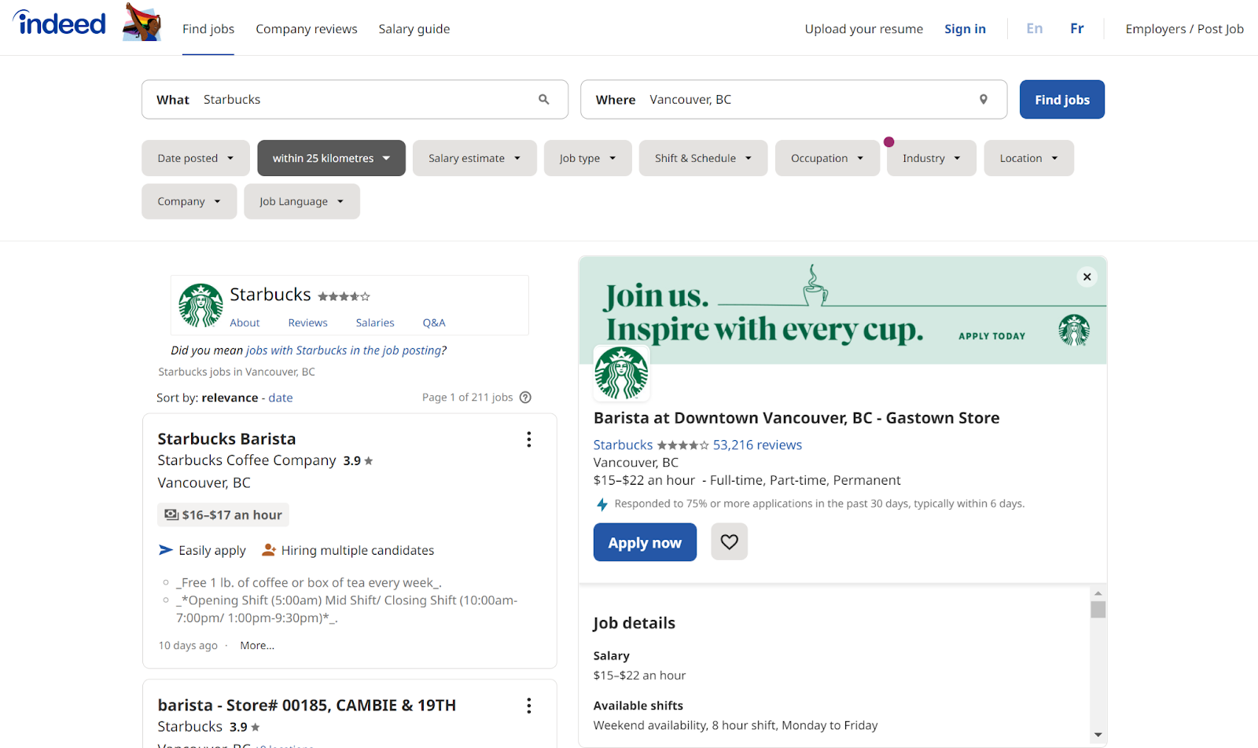Click the Hiring multiple candidates person icon
This screenshot has height=748, width=1258.
[x=269, y=550]
